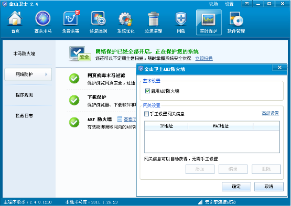Open 高级设置 advanced settings link
Screen dimensions: 291x206
tap(270, 113)
